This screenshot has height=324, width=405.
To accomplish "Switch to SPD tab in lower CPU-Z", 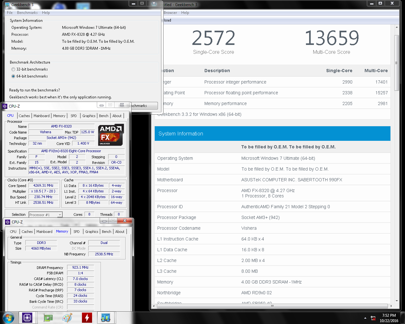I will pyautogui.click(x=77, y=232).
